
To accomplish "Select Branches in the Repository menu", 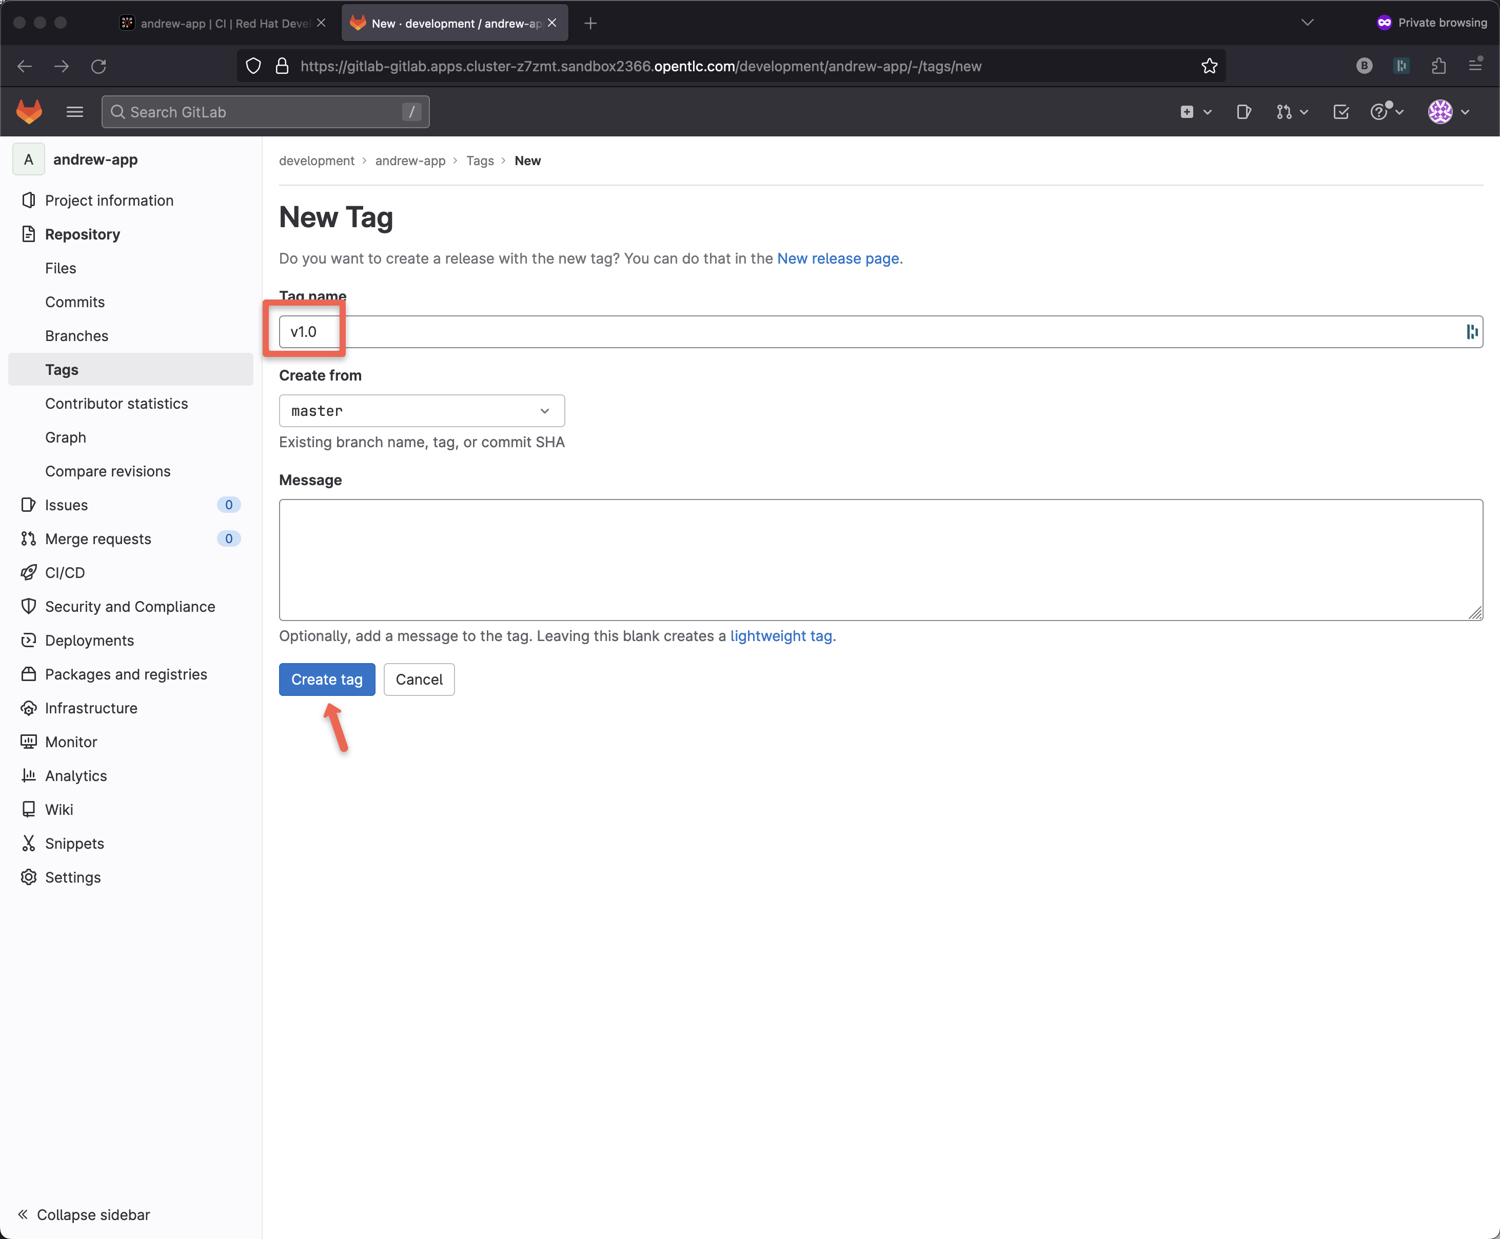I will 76,336.
